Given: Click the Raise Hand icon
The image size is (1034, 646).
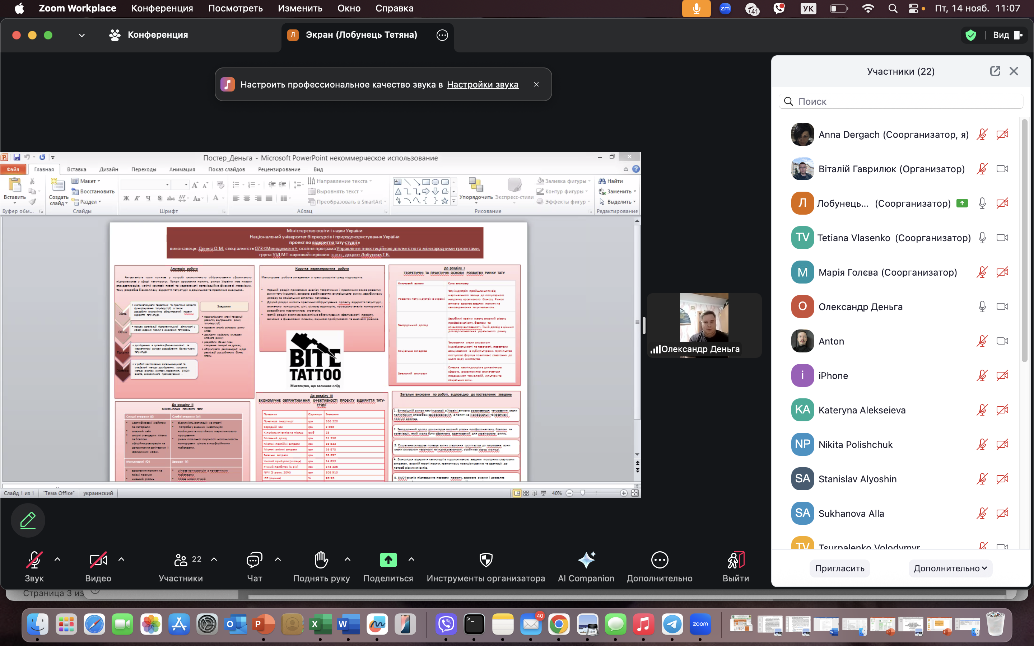Looking at the screenshot, I should tap(321, 560).
